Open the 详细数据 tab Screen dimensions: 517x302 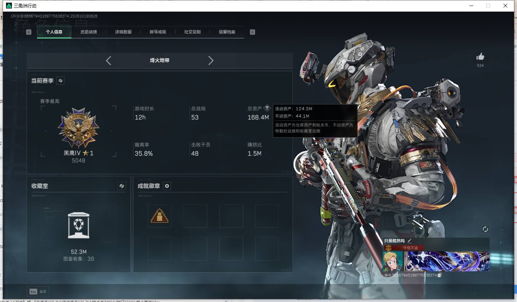coord(123,32)
